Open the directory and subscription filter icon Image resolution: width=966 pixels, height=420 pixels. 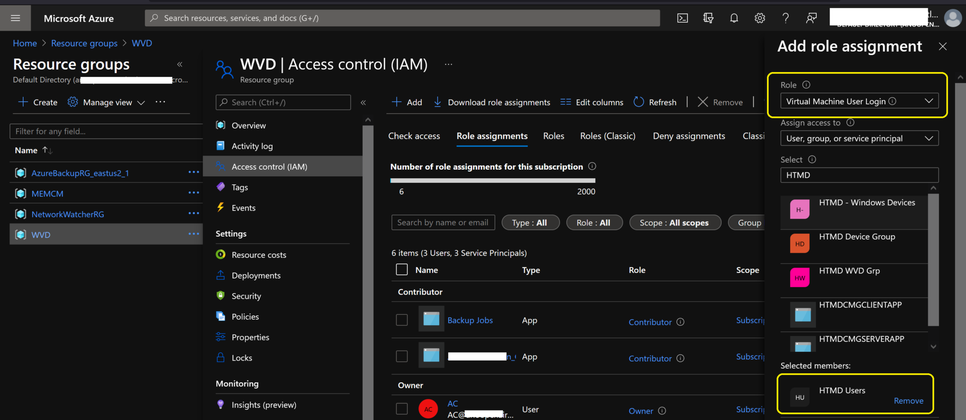[708, 18]
